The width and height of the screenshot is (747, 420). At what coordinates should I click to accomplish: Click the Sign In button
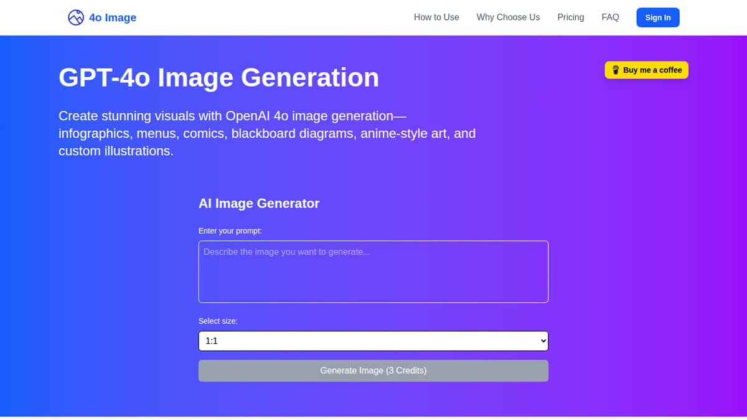[658, 17]
